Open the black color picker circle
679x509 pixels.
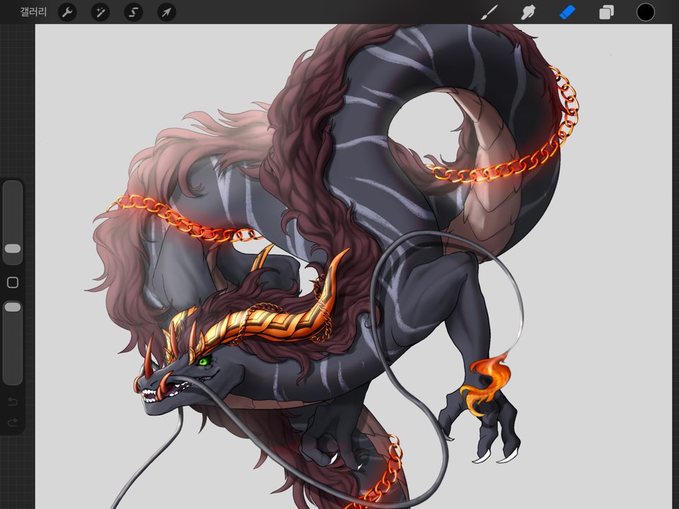pos(645,12)
